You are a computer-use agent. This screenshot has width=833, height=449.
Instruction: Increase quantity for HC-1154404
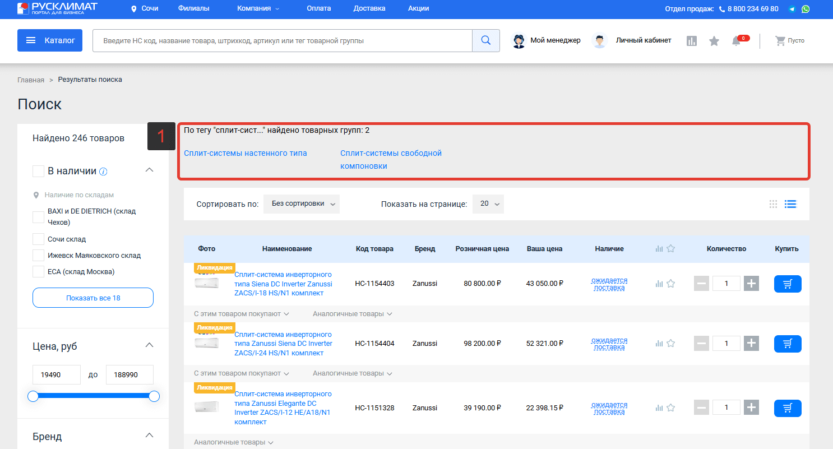[752, 344]
